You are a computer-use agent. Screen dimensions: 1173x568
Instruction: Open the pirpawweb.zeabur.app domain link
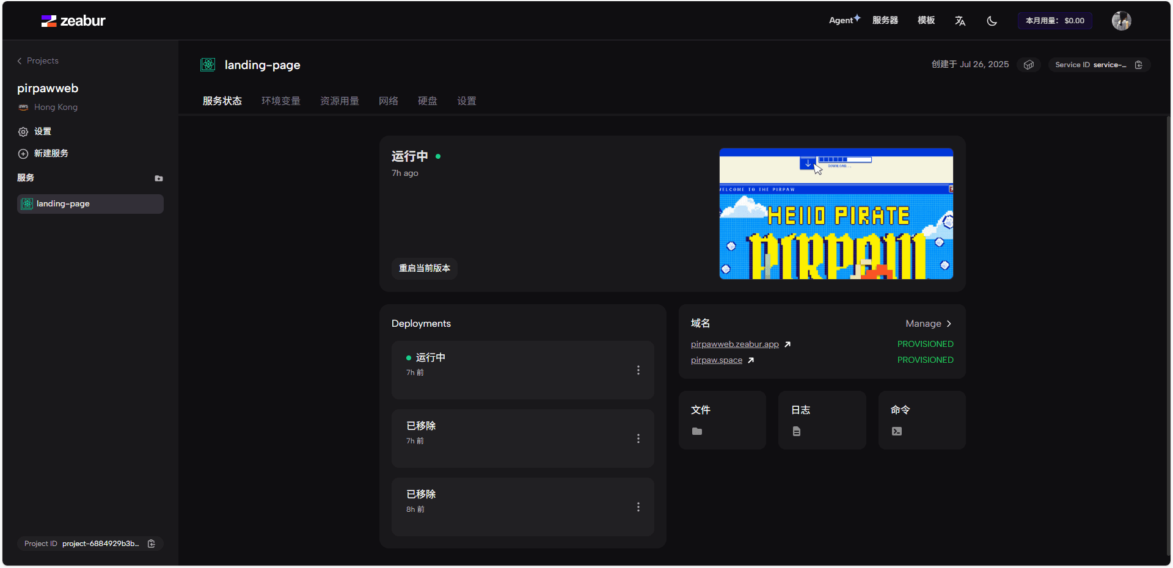735,344
